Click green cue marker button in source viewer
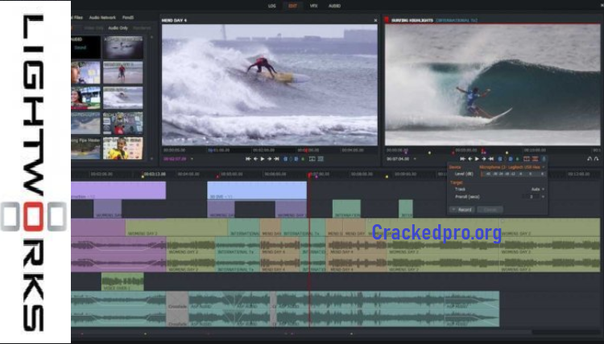The image size is (604, 344). pos(303,159)
